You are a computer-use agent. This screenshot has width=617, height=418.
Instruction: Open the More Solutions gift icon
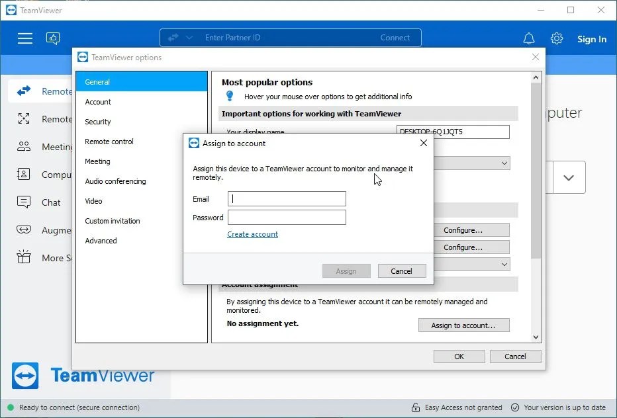25,257
